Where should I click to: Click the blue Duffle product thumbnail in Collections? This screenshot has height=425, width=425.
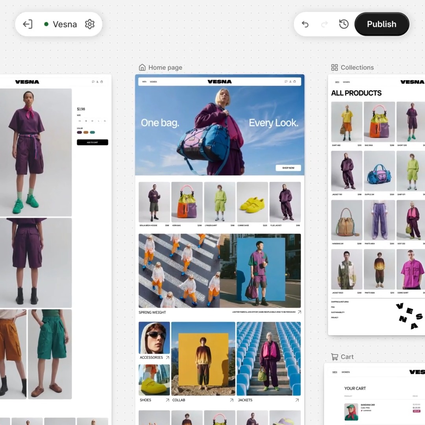tap(379, 171)
